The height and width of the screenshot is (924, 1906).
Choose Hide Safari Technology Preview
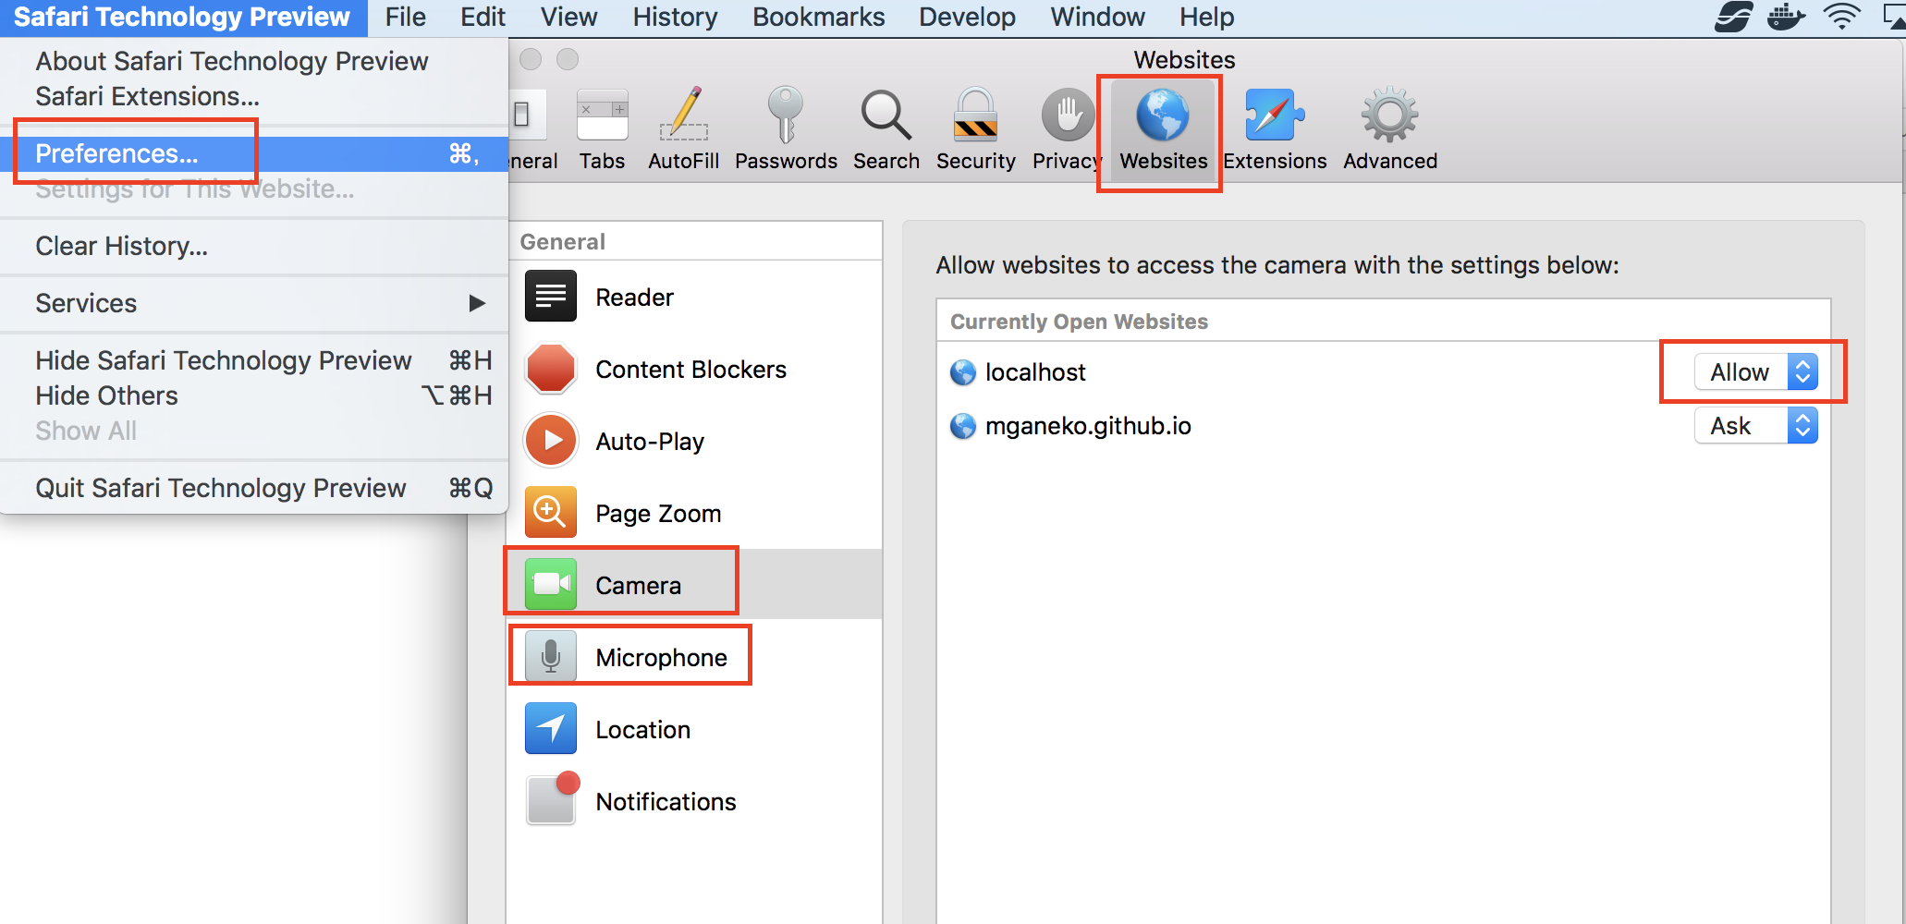pos(254,360)
